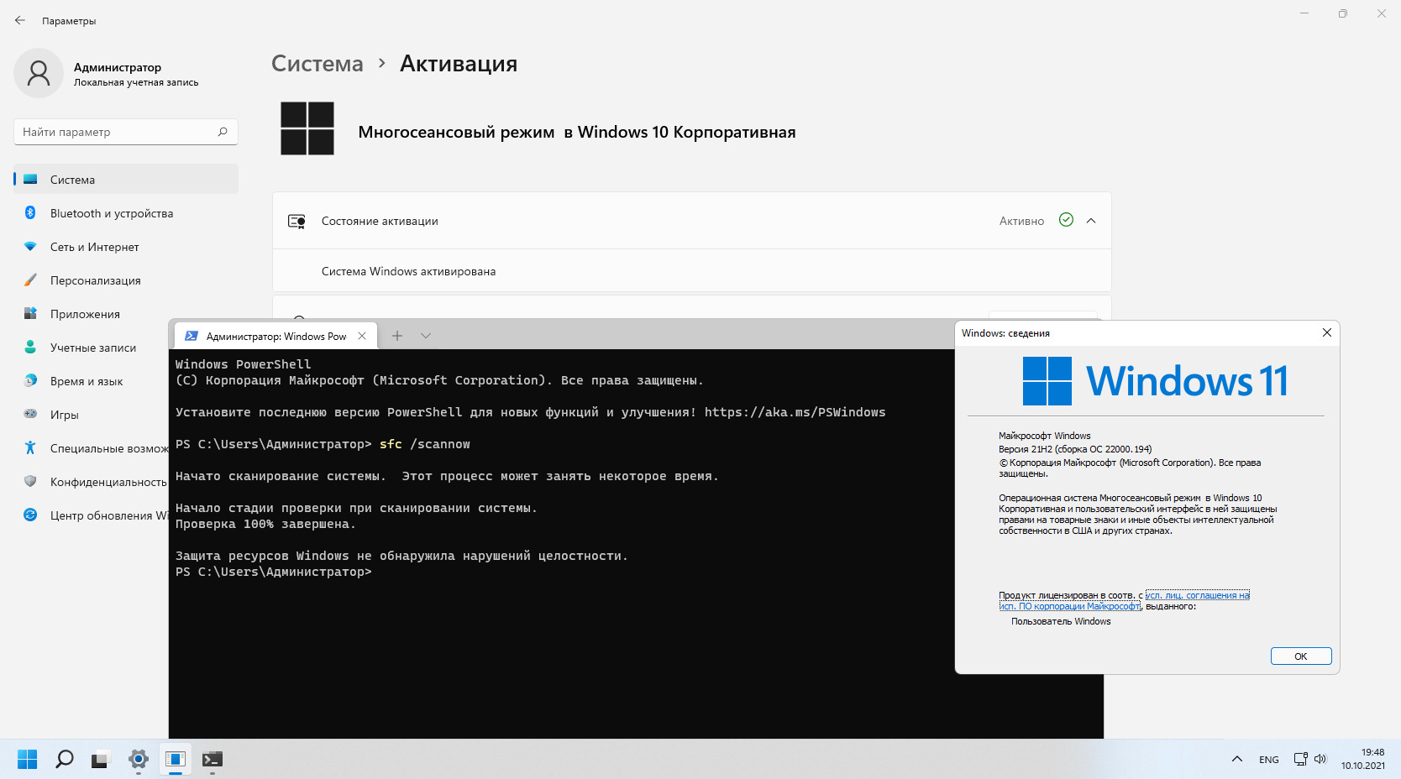The image size is (1401, 779).
Task: Click the Bluetooth icon in sidebar
Action: pos(30,212)
